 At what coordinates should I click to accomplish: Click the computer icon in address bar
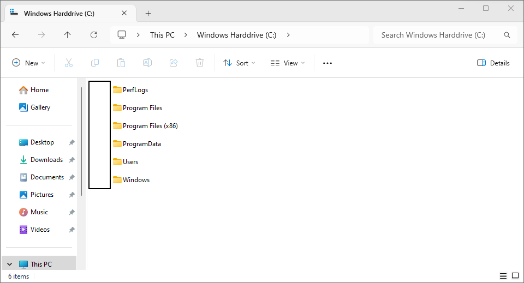point(122,35)
